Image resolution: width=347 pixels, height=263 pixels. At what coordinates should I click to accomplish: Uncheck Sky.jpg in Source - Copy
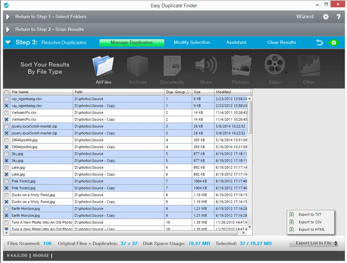tap(7, 161)
